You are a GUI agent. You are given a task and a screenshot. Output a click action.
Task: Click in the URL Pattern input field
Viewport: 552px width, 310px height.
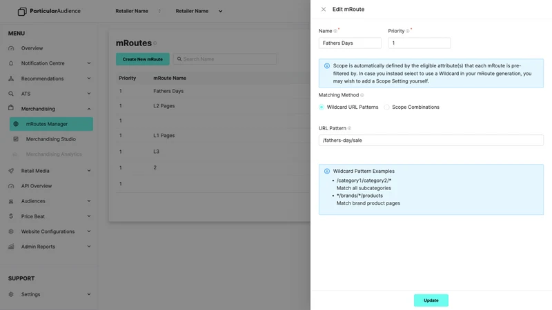(431, 141)
